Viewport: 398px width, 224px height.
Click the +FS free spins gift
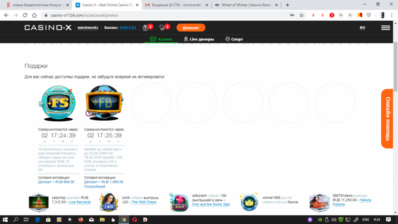tap(56, 103)
